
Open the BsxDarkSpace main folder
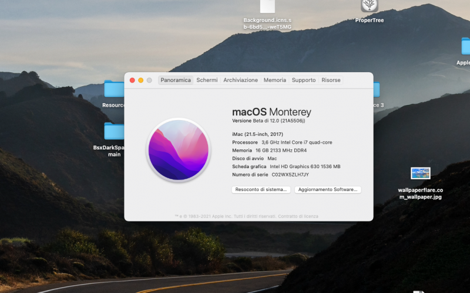(x=114, y=132)
